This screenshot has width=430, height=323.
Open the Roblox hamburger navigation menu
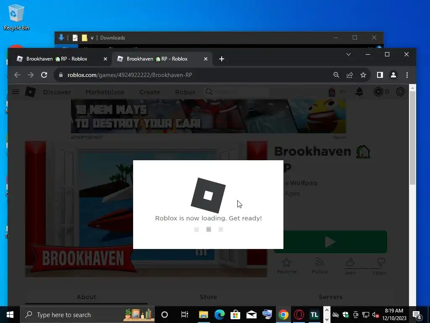[16, 92]
